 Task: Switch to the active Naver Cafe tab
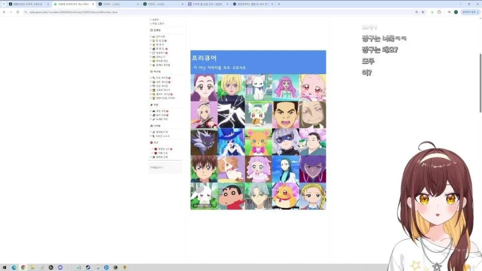74,4
